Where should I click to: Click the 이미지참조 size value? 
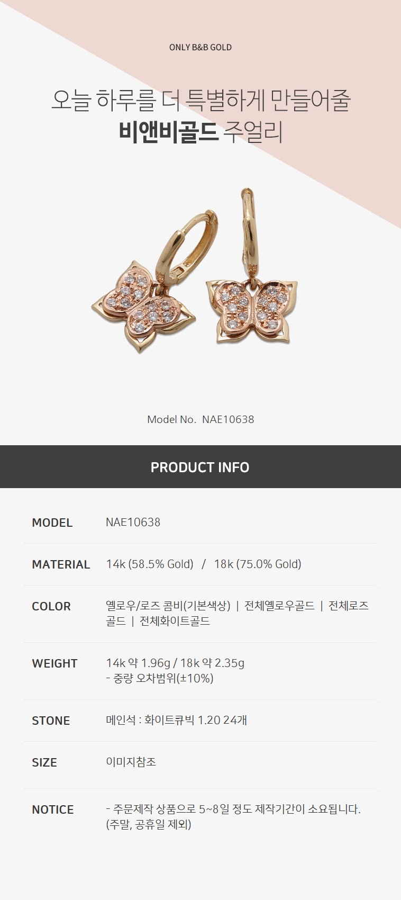point(131,762)
